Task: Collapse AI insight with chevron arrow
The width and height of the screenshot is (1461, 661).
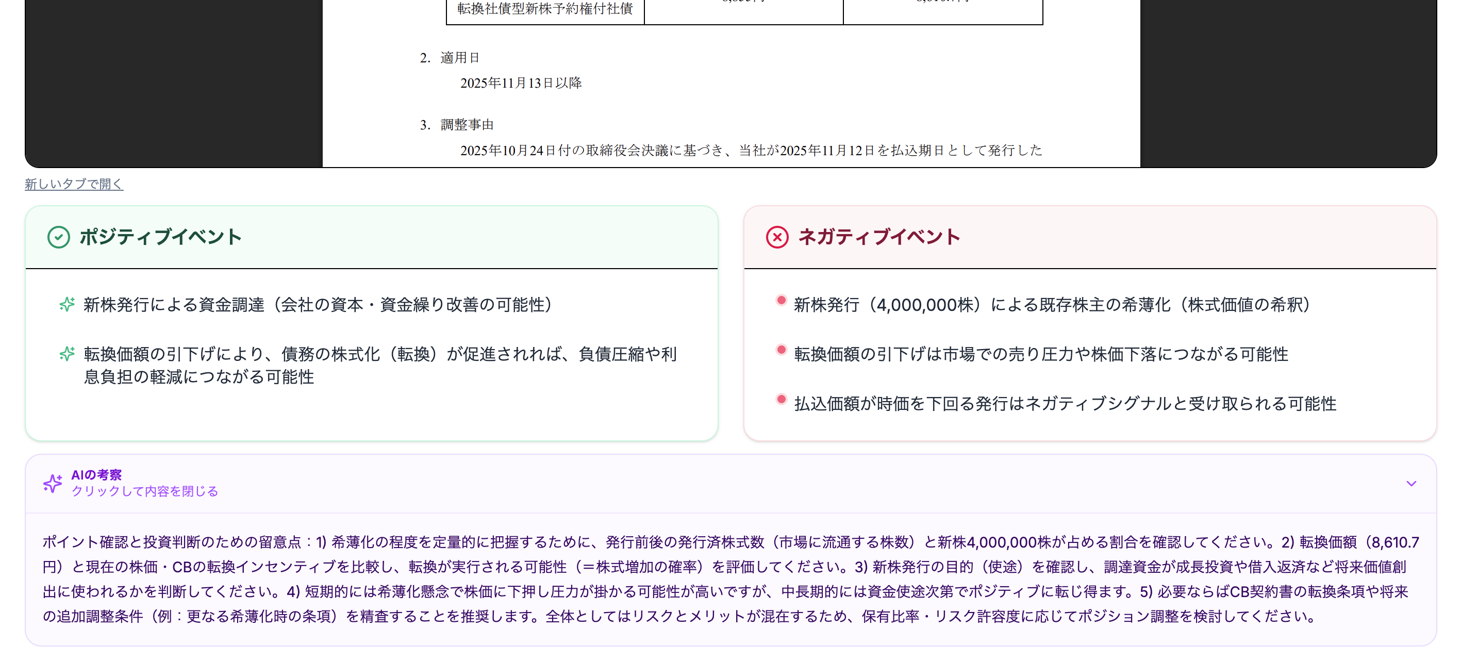Action: tap(1411, 484)
